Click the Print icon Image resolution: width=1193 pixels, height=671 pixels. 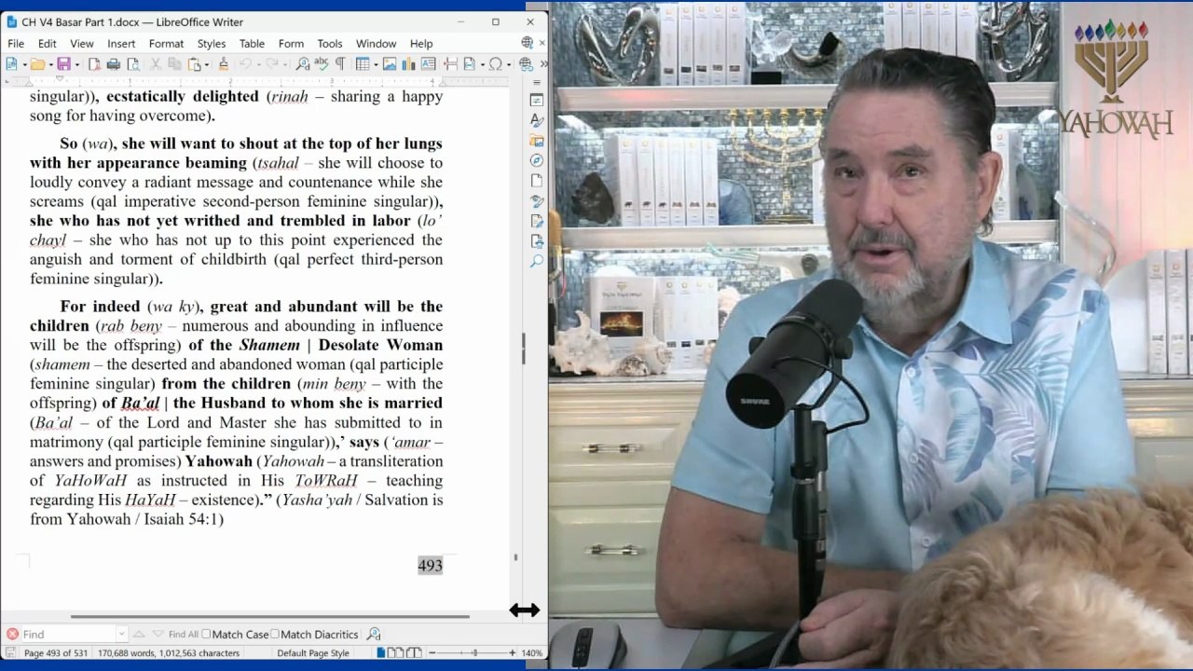coord(114,63)
